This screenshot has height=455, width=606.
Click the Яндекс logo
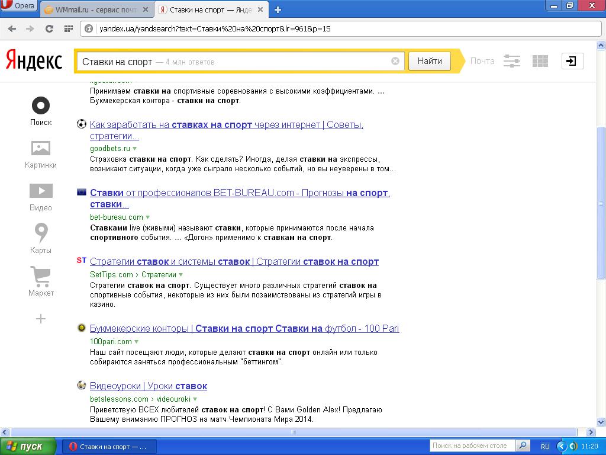click(x=34, y=61)
